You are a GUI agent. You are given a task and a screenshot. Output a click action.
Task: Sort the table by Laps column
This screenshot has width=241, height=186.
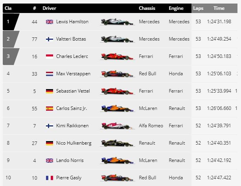(198, 8)
